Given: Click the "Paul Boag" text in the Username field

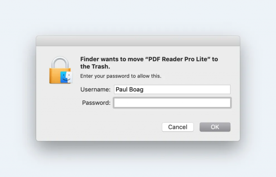Looking at the screenshot, I should pos(129,90).
